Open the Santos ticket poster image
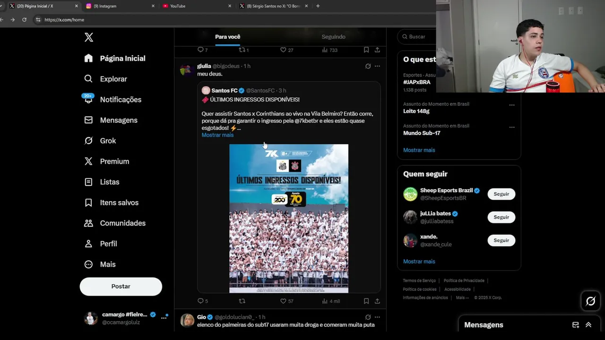605x340 pixels. click(x=289, y=218)
